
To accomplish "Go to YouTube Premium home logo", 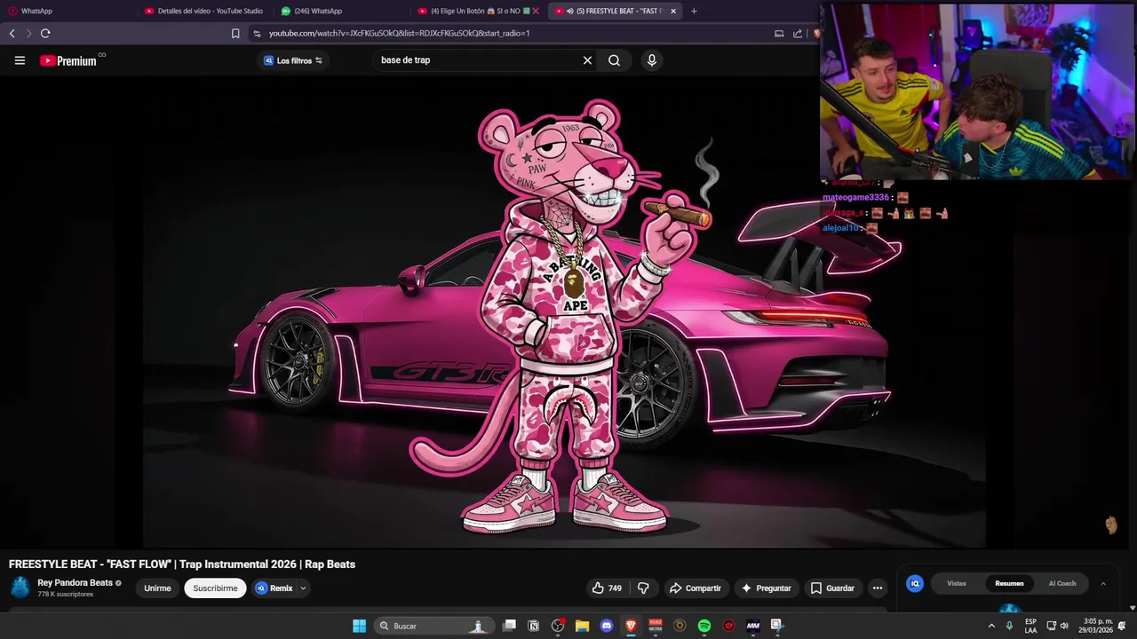I will [x=70, y=60].
